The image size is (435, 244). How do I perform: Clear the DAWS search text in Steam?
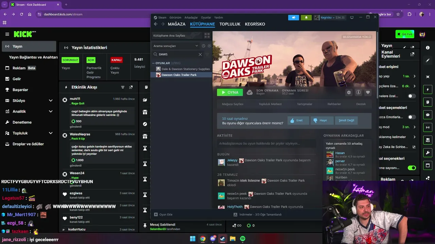click(x=200, y=54)
